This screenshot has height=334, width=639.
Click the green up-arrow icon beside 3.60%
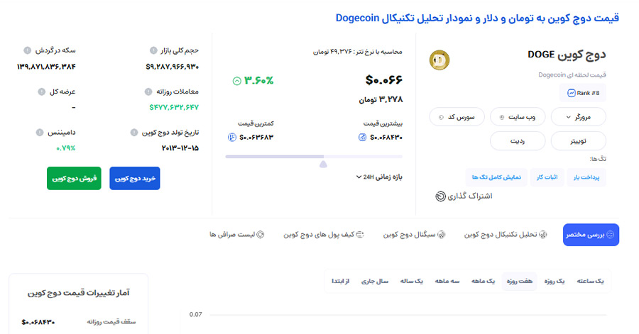[x=236, y=81]
